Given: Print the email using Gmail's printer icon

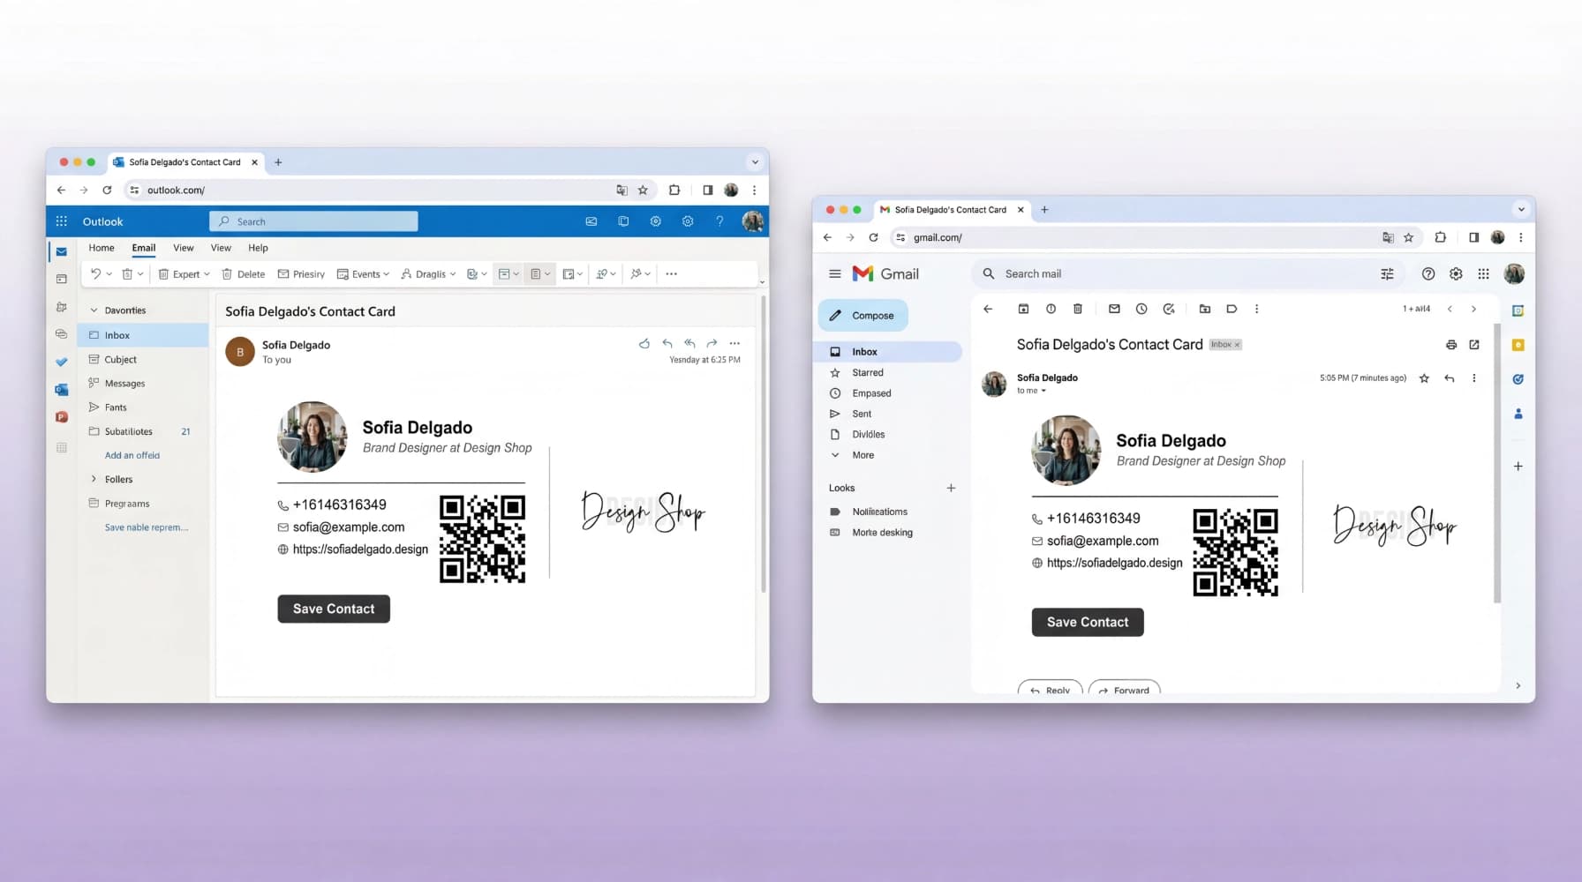Looking at the screenshot, I should (1451, 345).
